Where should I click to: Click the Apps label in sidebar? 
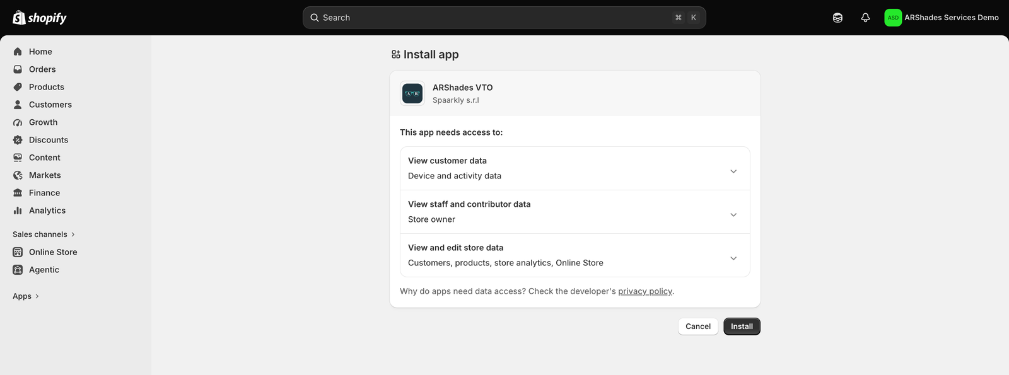point(22,296)
